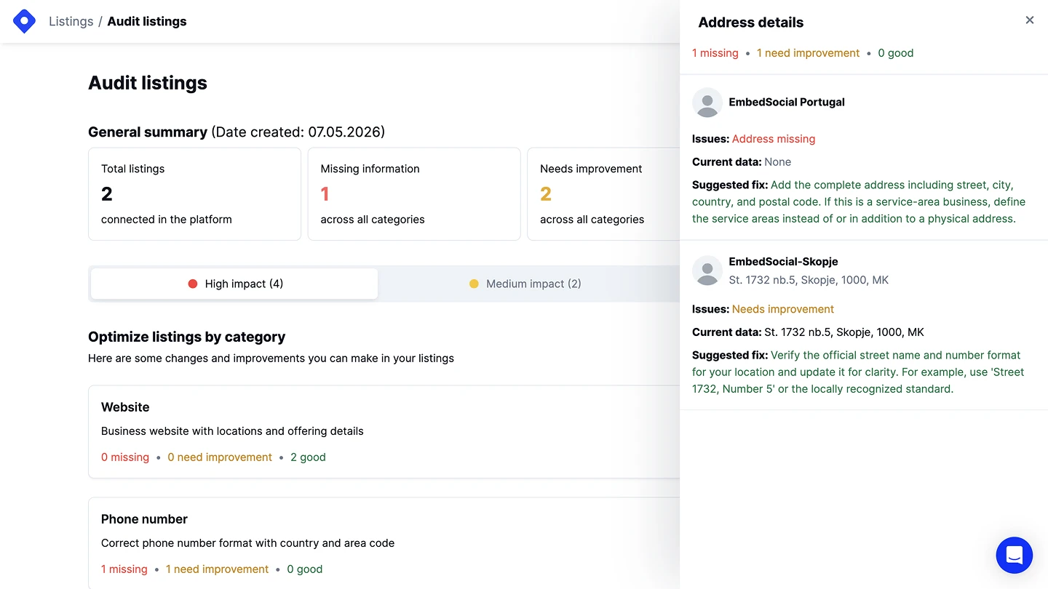Screen dimensions: 1048x589
Task: Click '1 need improvement' under Phone number
Action: tap(217, 569)
